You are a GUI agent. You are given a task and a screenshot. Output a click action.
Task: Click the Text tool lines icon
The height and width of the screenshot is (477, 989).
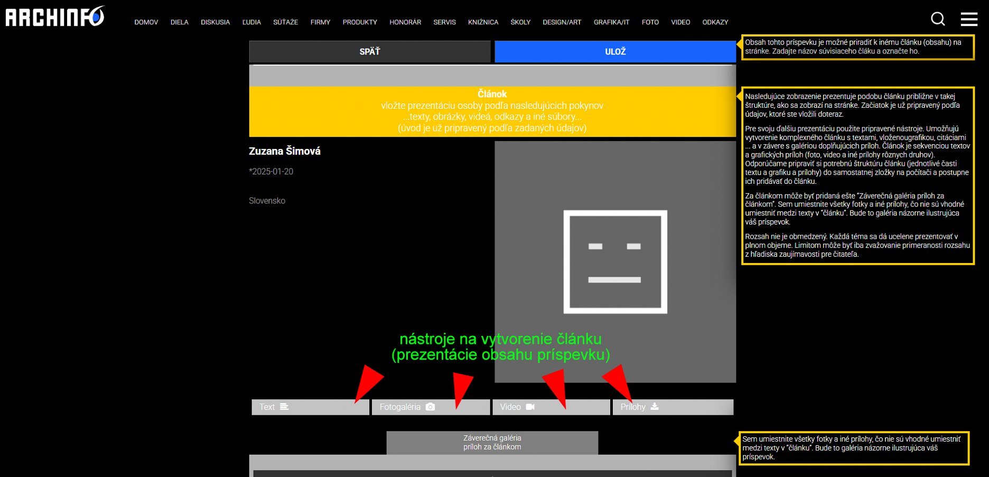284,407
